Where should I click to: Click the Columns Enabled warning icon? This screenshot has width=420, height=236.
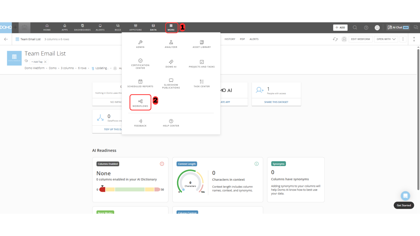[x=162, y=164]
